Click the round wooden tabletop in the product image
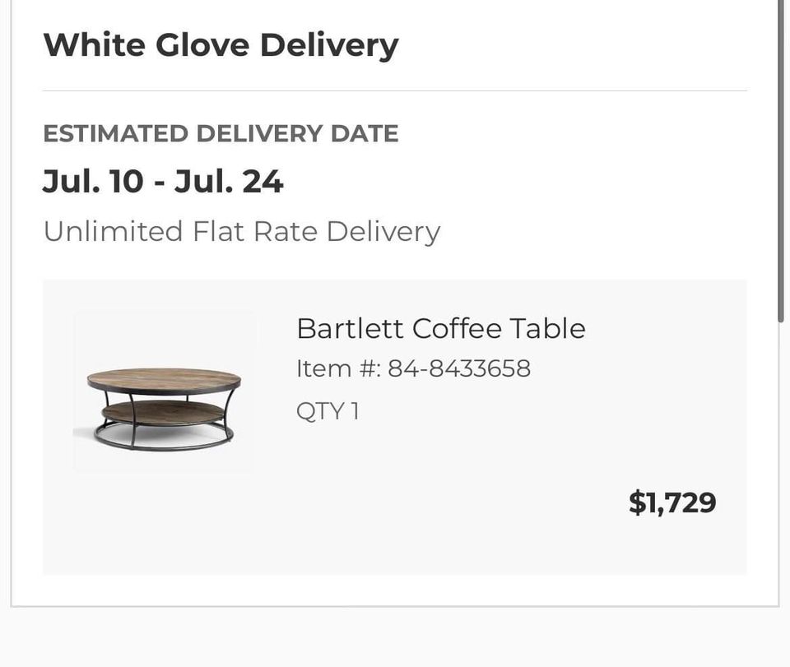Screen dimensions: 790x667 point(163,380)
